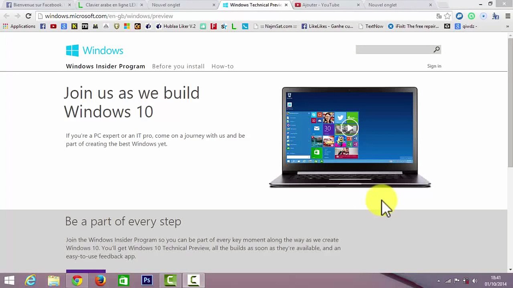The width and height of the screenshot is (513, 288).
Task: Open the TB bookmark icon
Action: tap(85, 26)
